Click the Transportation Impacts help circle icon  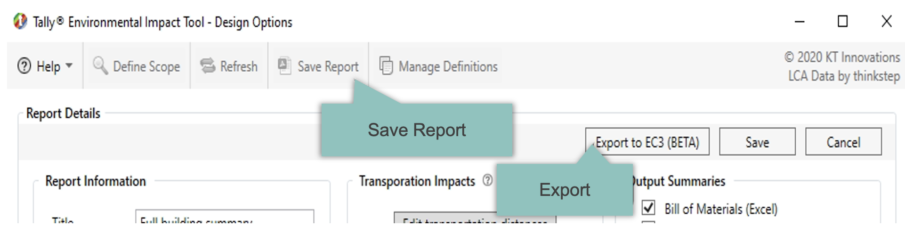coord(488,180)
